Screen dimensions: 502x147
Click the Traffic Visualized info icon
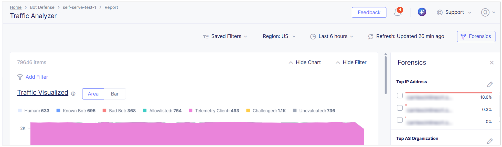(73, 94)
